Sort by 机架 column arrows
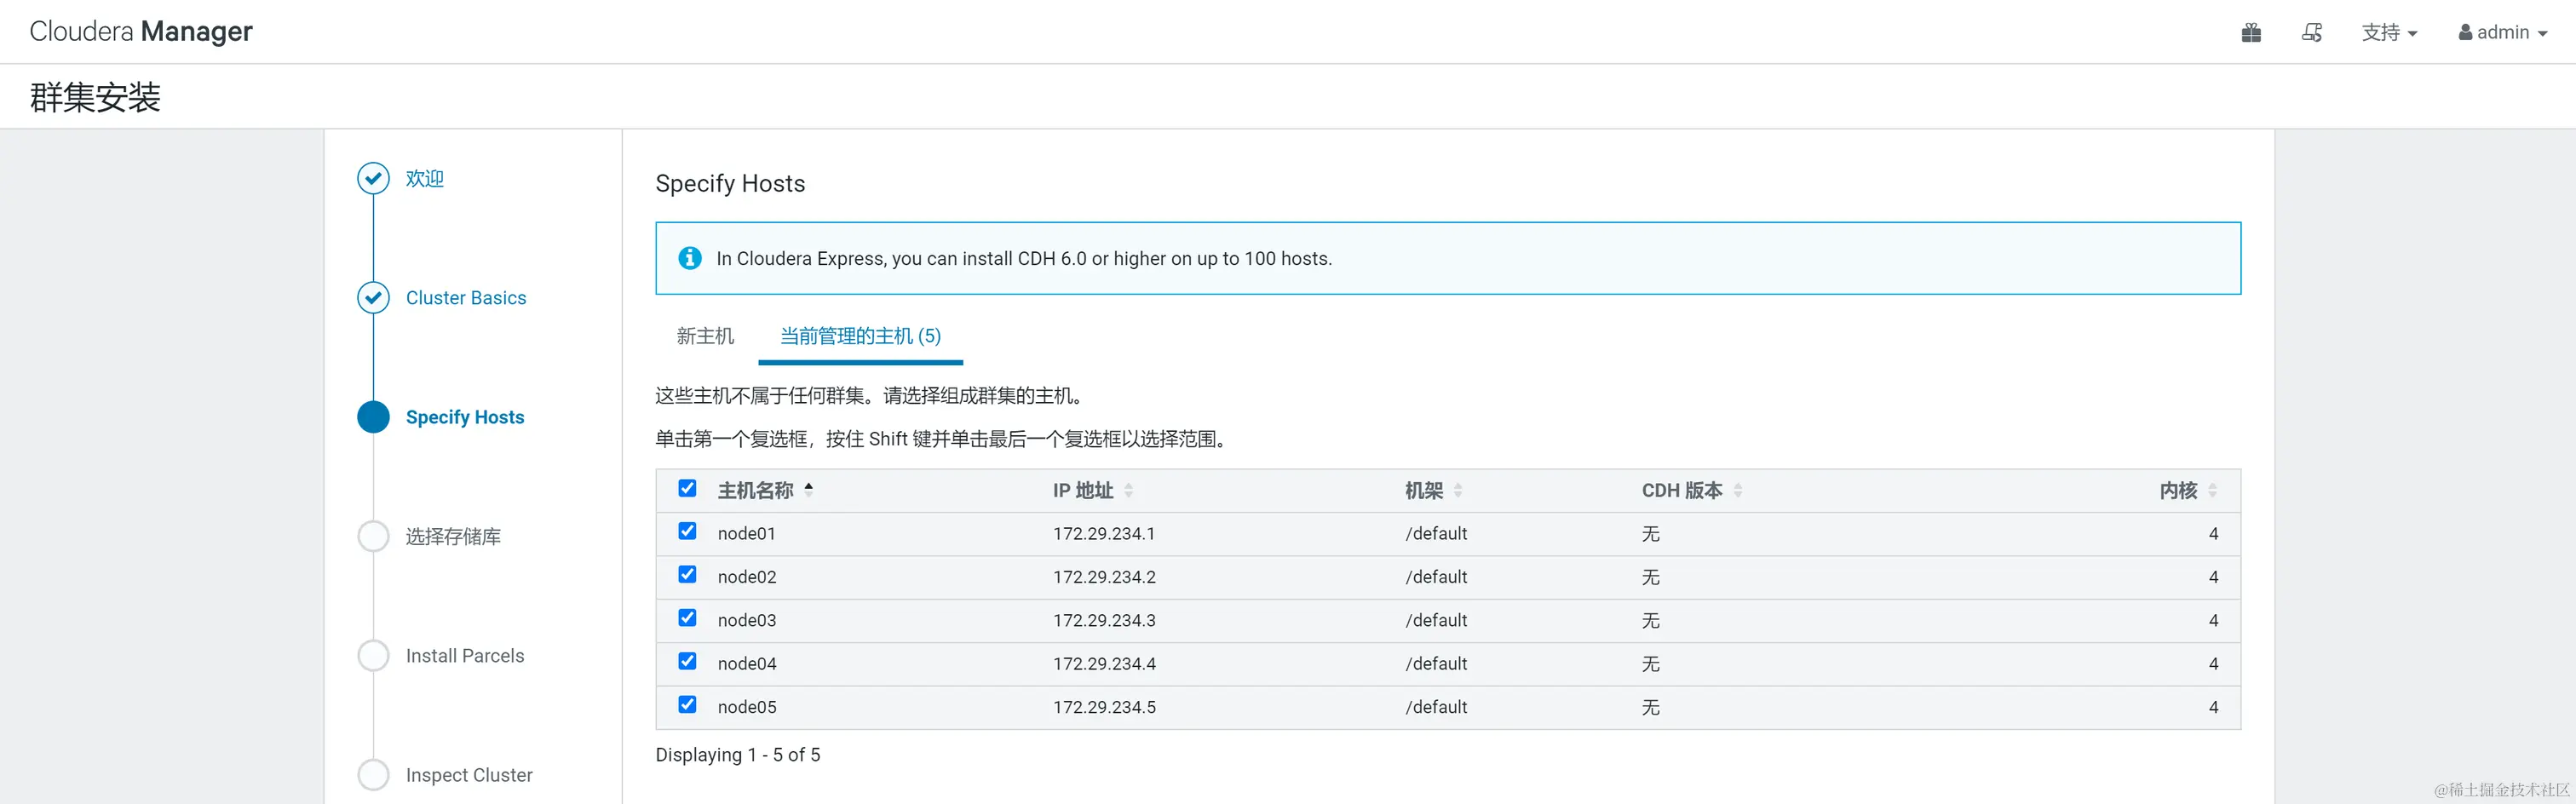The width and height of the screenshot is (2576, 804). coord(1458,490)
